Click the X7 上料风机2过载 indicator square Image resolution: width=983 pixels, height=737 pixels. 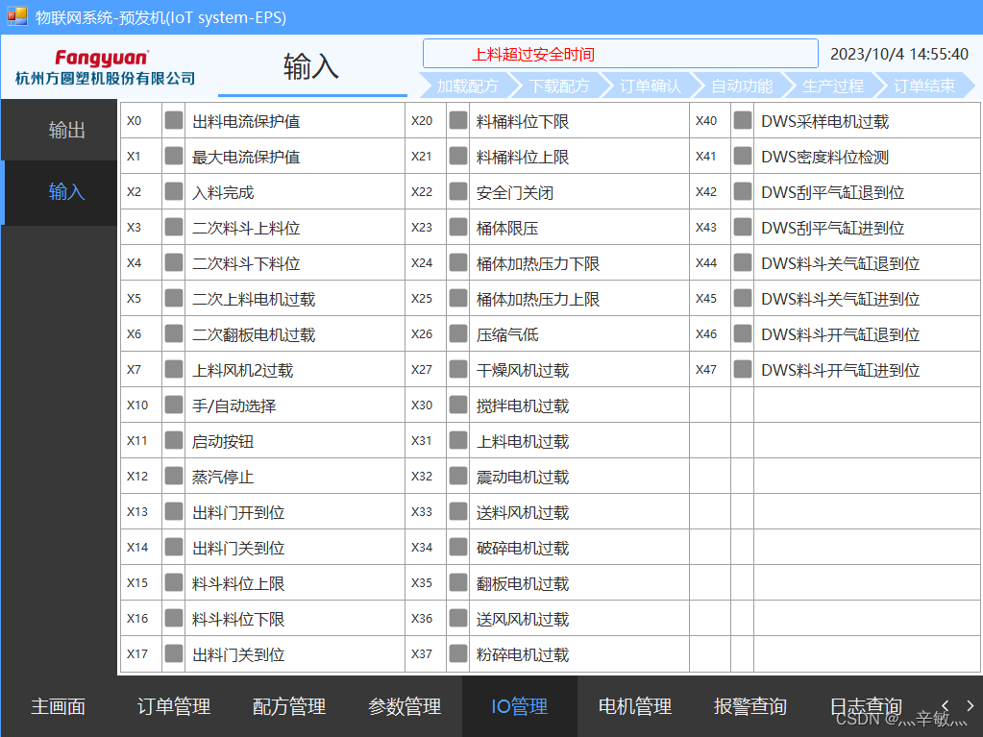pyautogui.click(x=174, y=369)
